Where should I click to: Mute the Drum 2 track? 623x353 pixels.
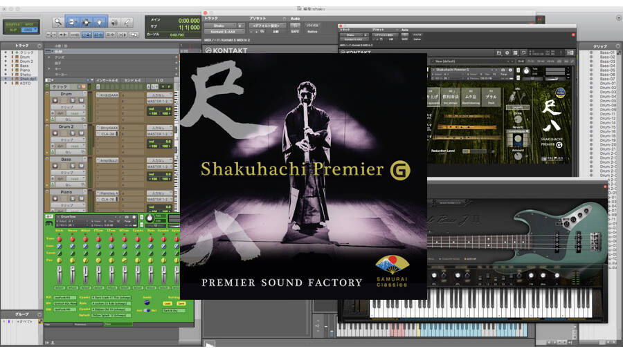[x=81, y=133]
